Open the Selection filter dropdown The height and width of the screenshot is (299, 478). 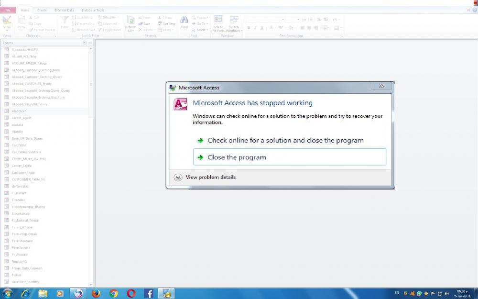(109, 17)
